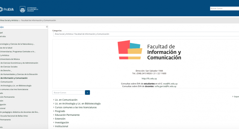The height and width of the screenshot is (129, 239).
Task: Select Universitarias, Programas Centrales sidebar item
Action: [18, 52]
